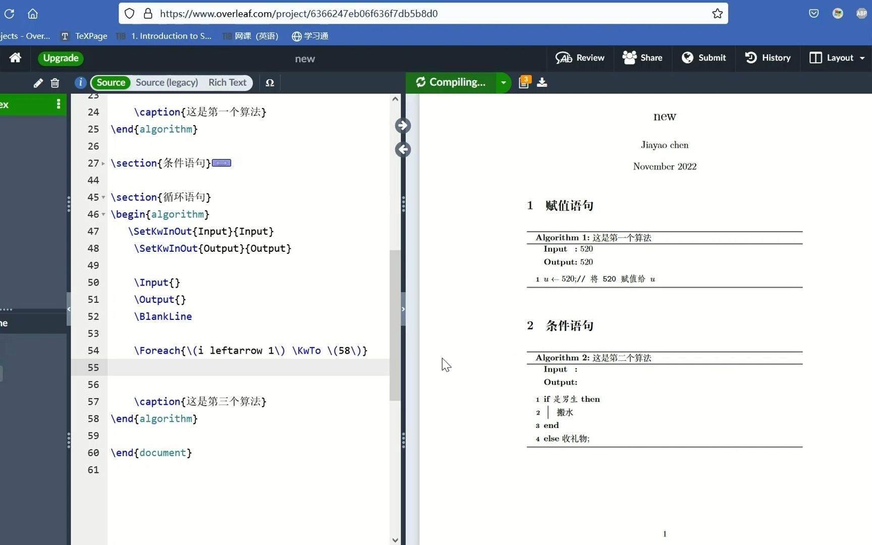Open the PDF download icon
This screenshot has height=545, width=872.
[541, 82]
